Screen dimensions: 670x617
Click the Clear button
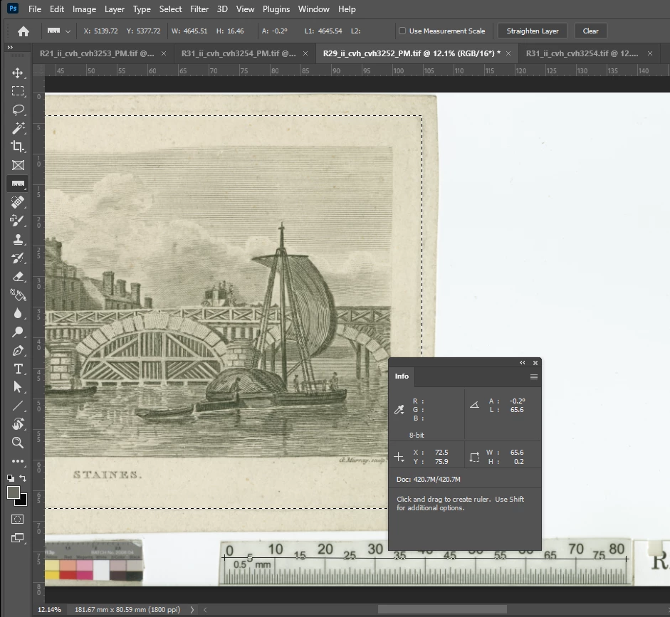590,31
